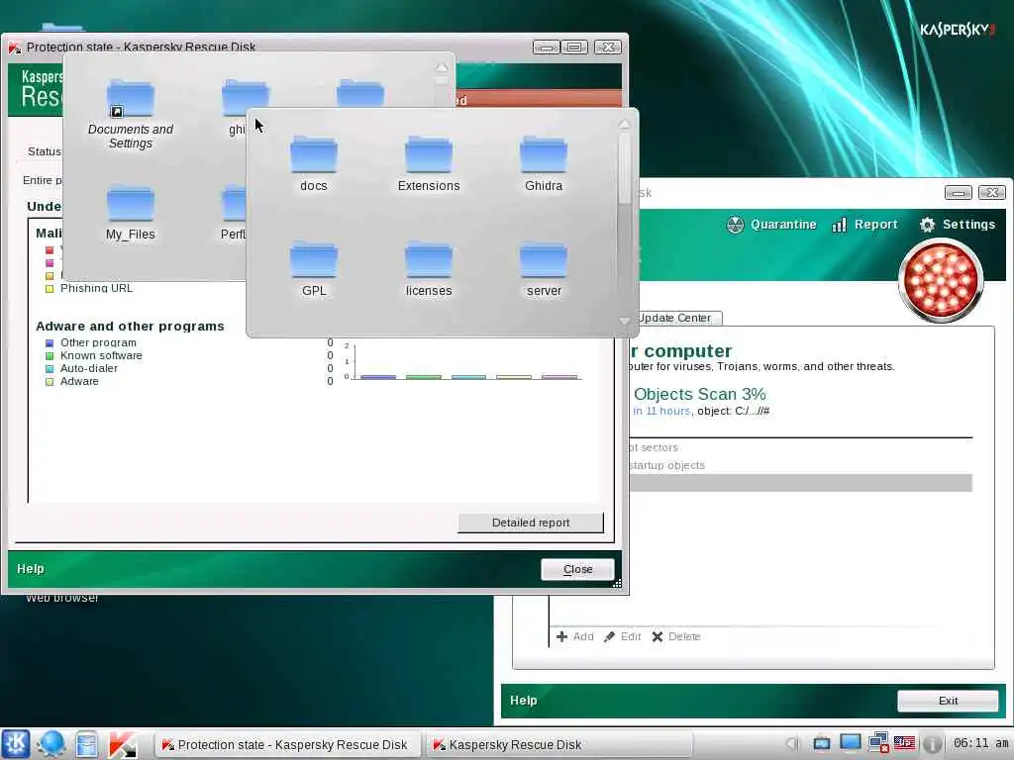Switch to Protection state window in taskbar
The height and width of the screenshot is (760, 1014).
coord(286,744)
